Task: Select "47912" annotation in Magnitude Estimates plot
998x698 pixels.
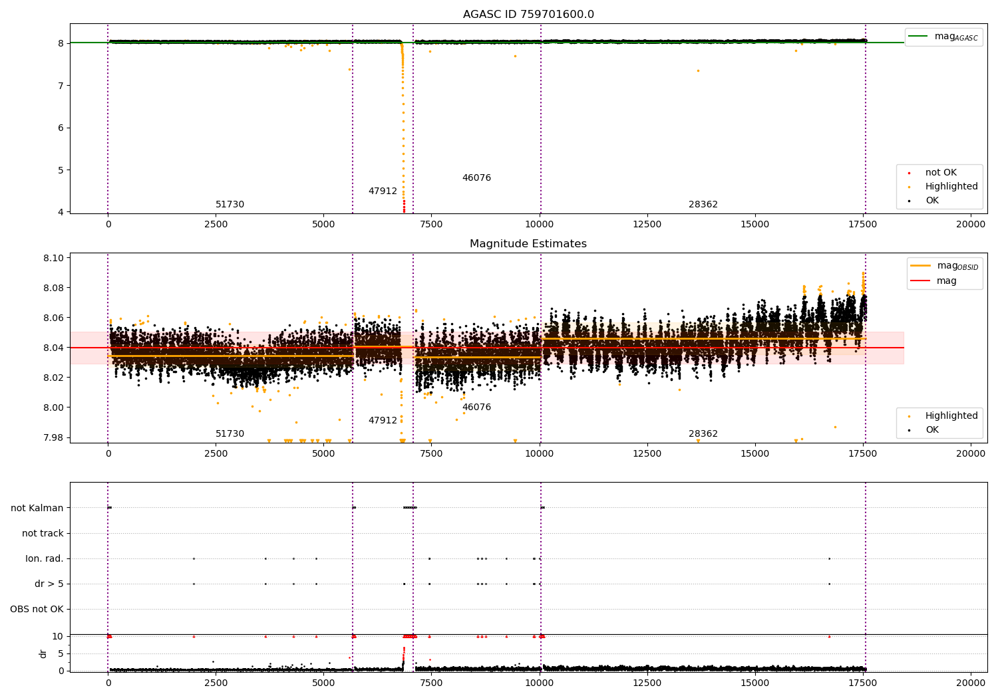Action: [383, 421]
